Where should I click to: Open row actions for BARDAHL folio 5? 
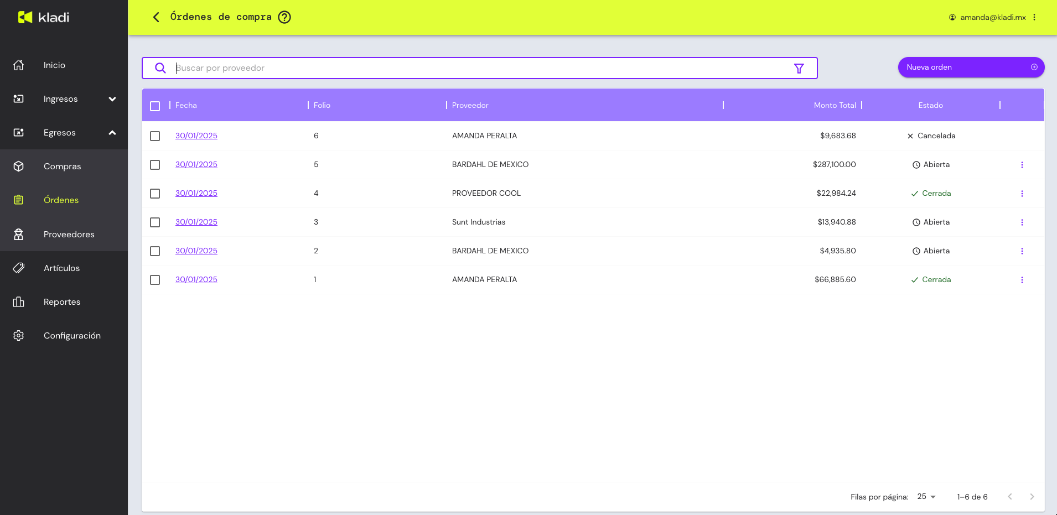[1022, 165]
